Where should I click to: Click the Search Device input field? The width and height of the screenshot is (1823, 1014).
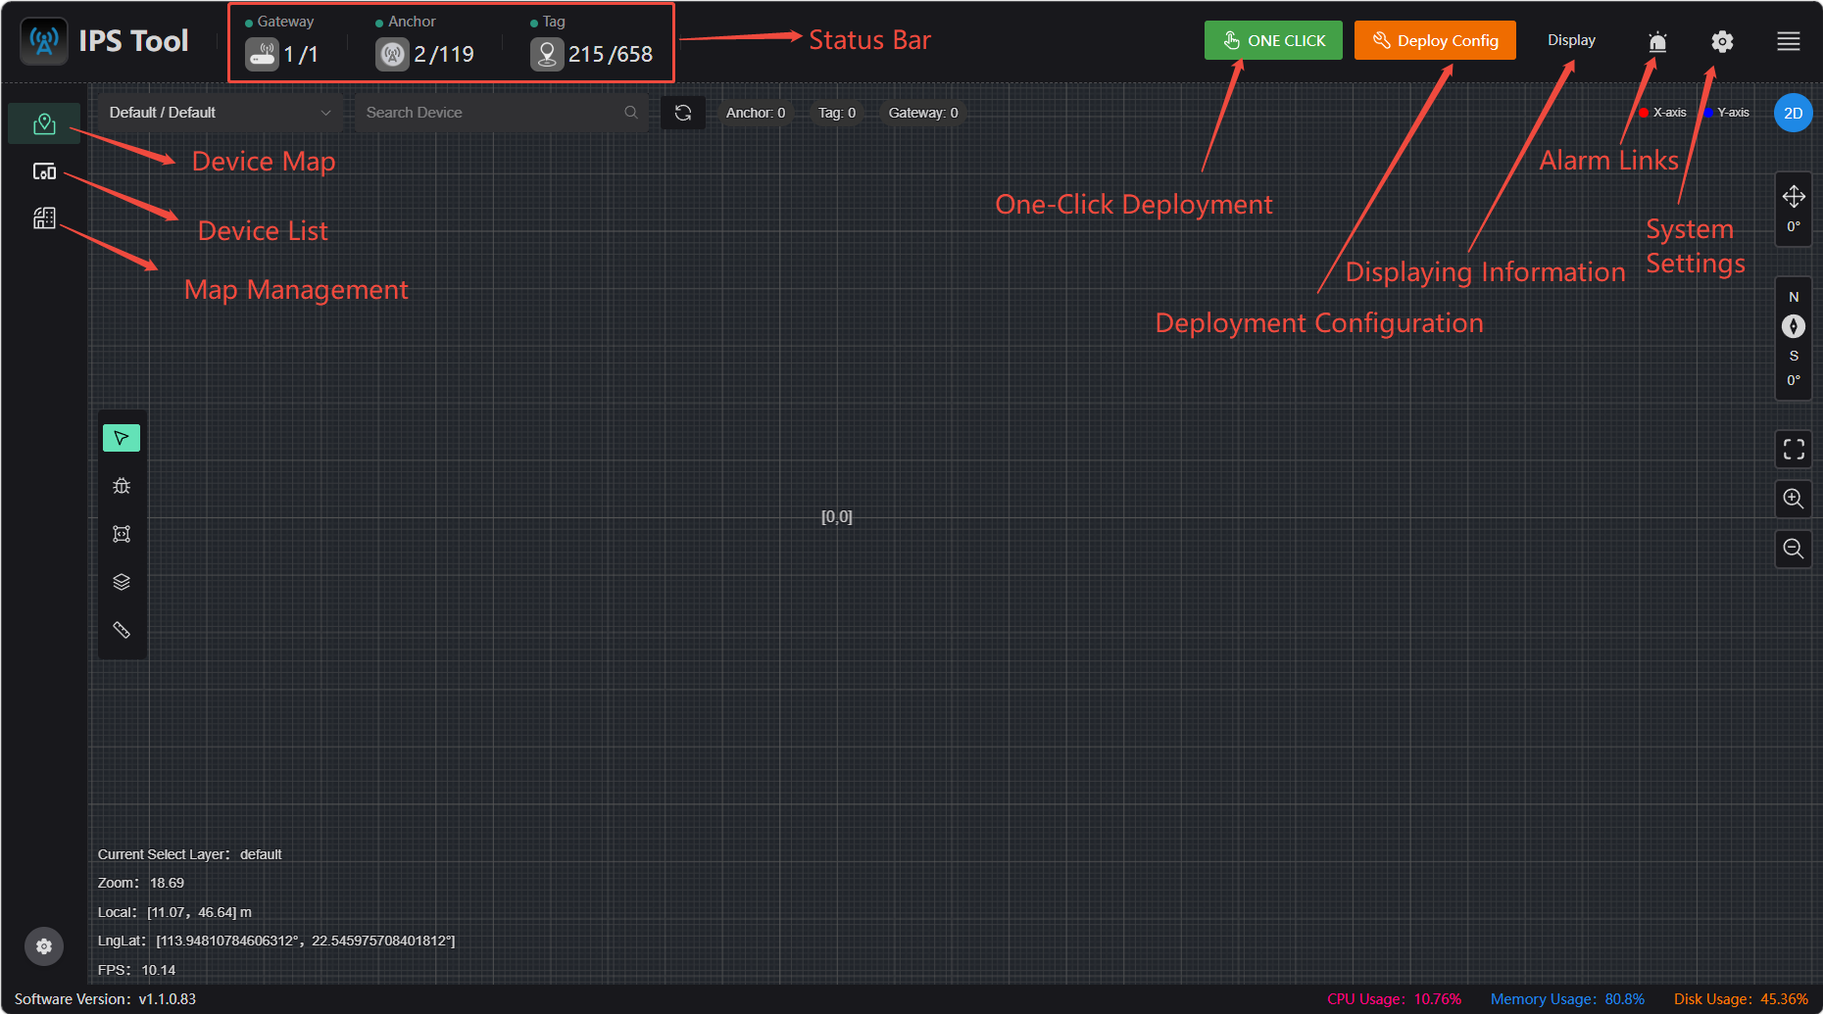(x=501, y=113)
